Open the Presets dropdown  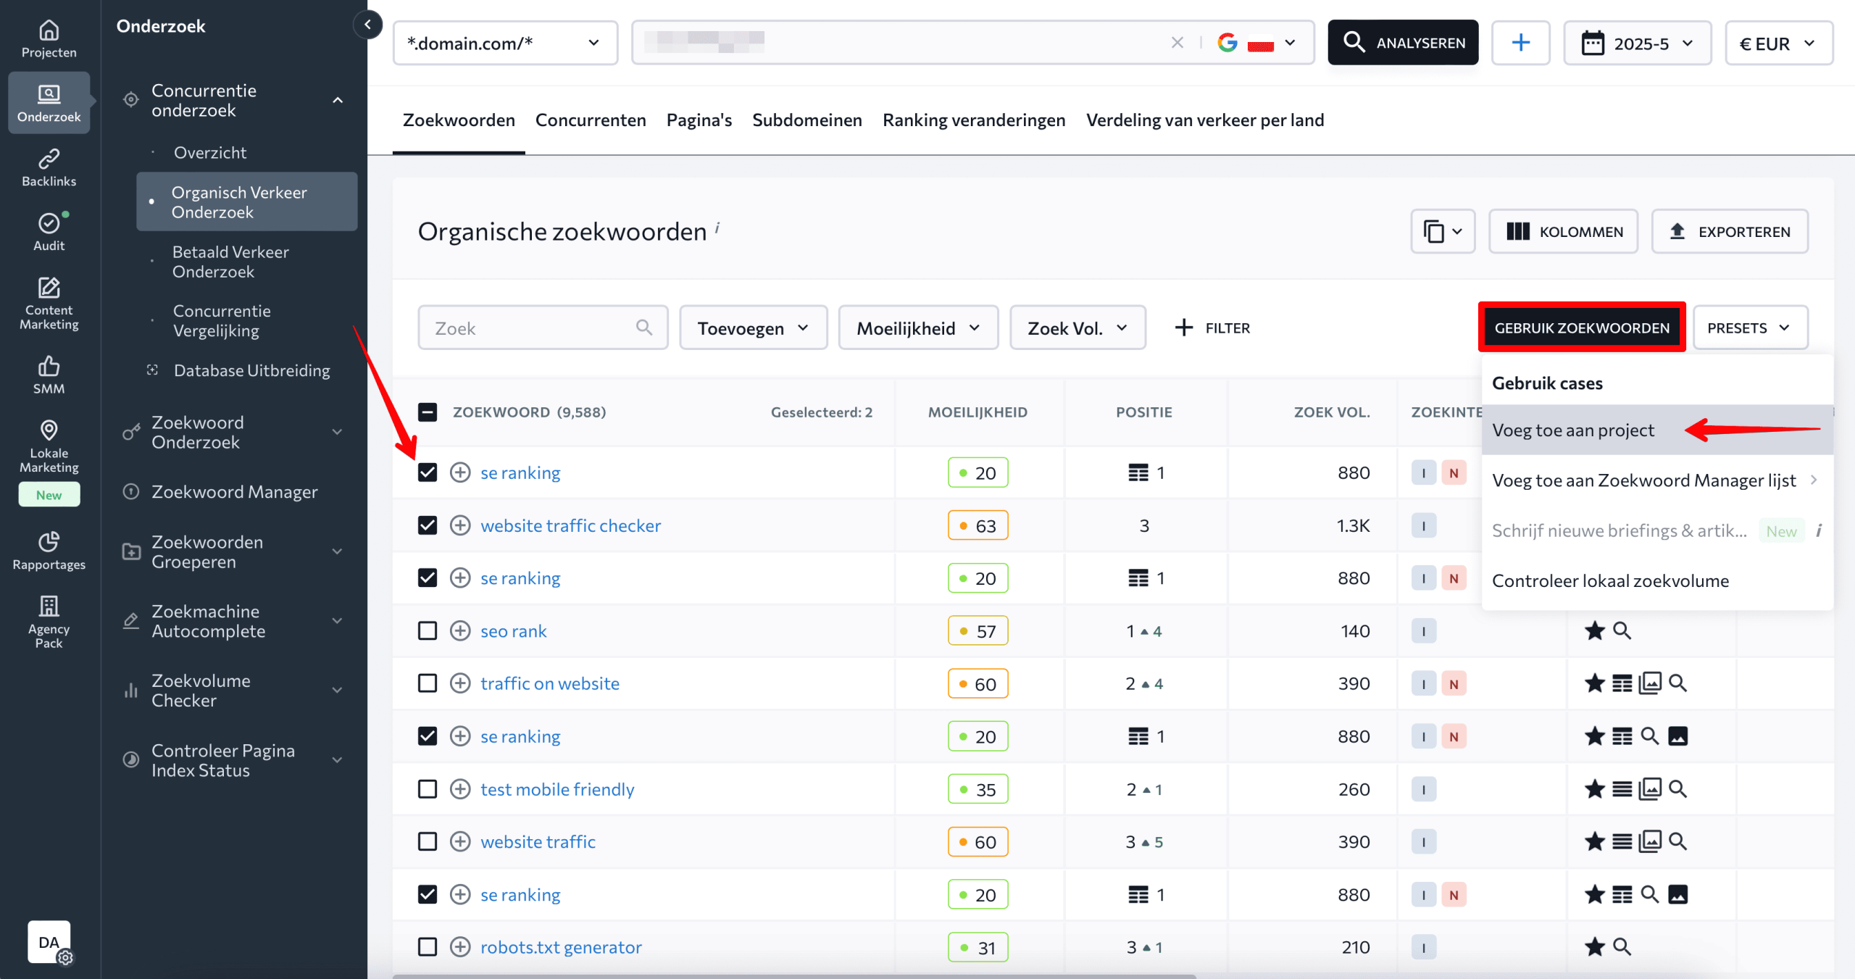(1750, 328)
